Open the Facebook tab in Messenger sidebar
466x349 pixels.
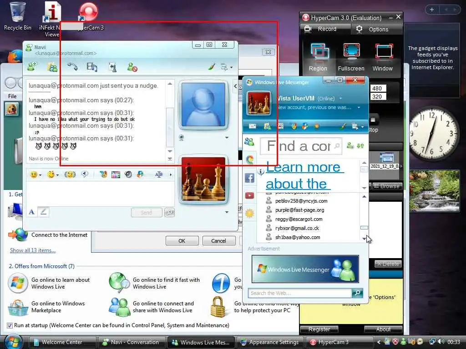250,178
